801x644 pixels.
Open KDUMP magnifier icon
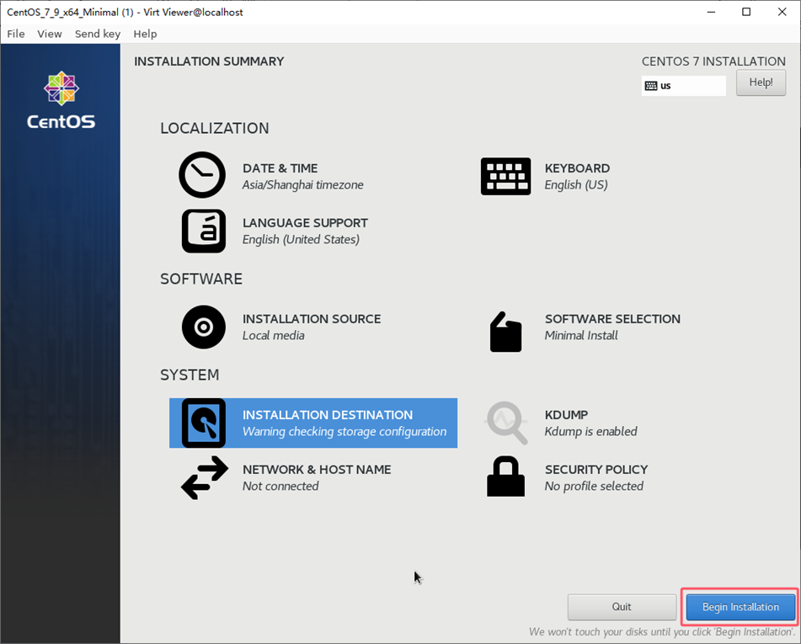pos(506,423)
